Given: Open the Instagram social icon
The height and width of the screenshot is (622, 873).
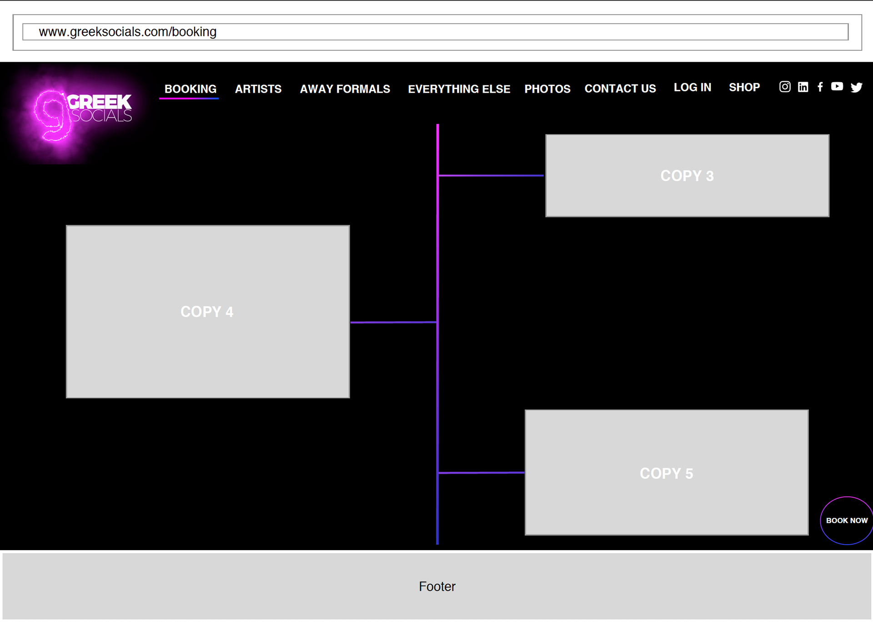Looking at the screenshot, I should click(785, 87).
